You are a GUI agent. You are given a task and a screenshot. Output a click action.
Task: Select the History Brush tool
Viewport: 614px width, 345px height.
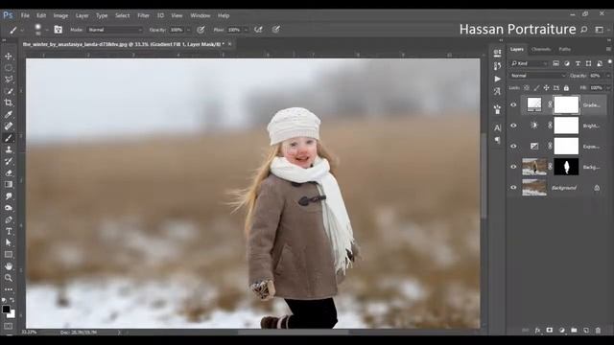point(9,161)
